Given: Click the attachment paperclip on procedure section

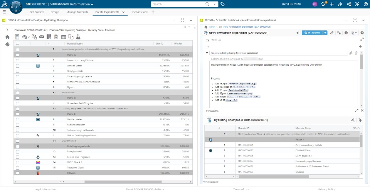Looking at the screenshot, I should pos(351,53).
